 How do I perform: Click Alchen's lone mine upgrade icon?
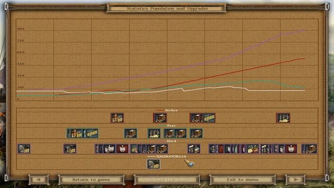(x=160, y=118)
